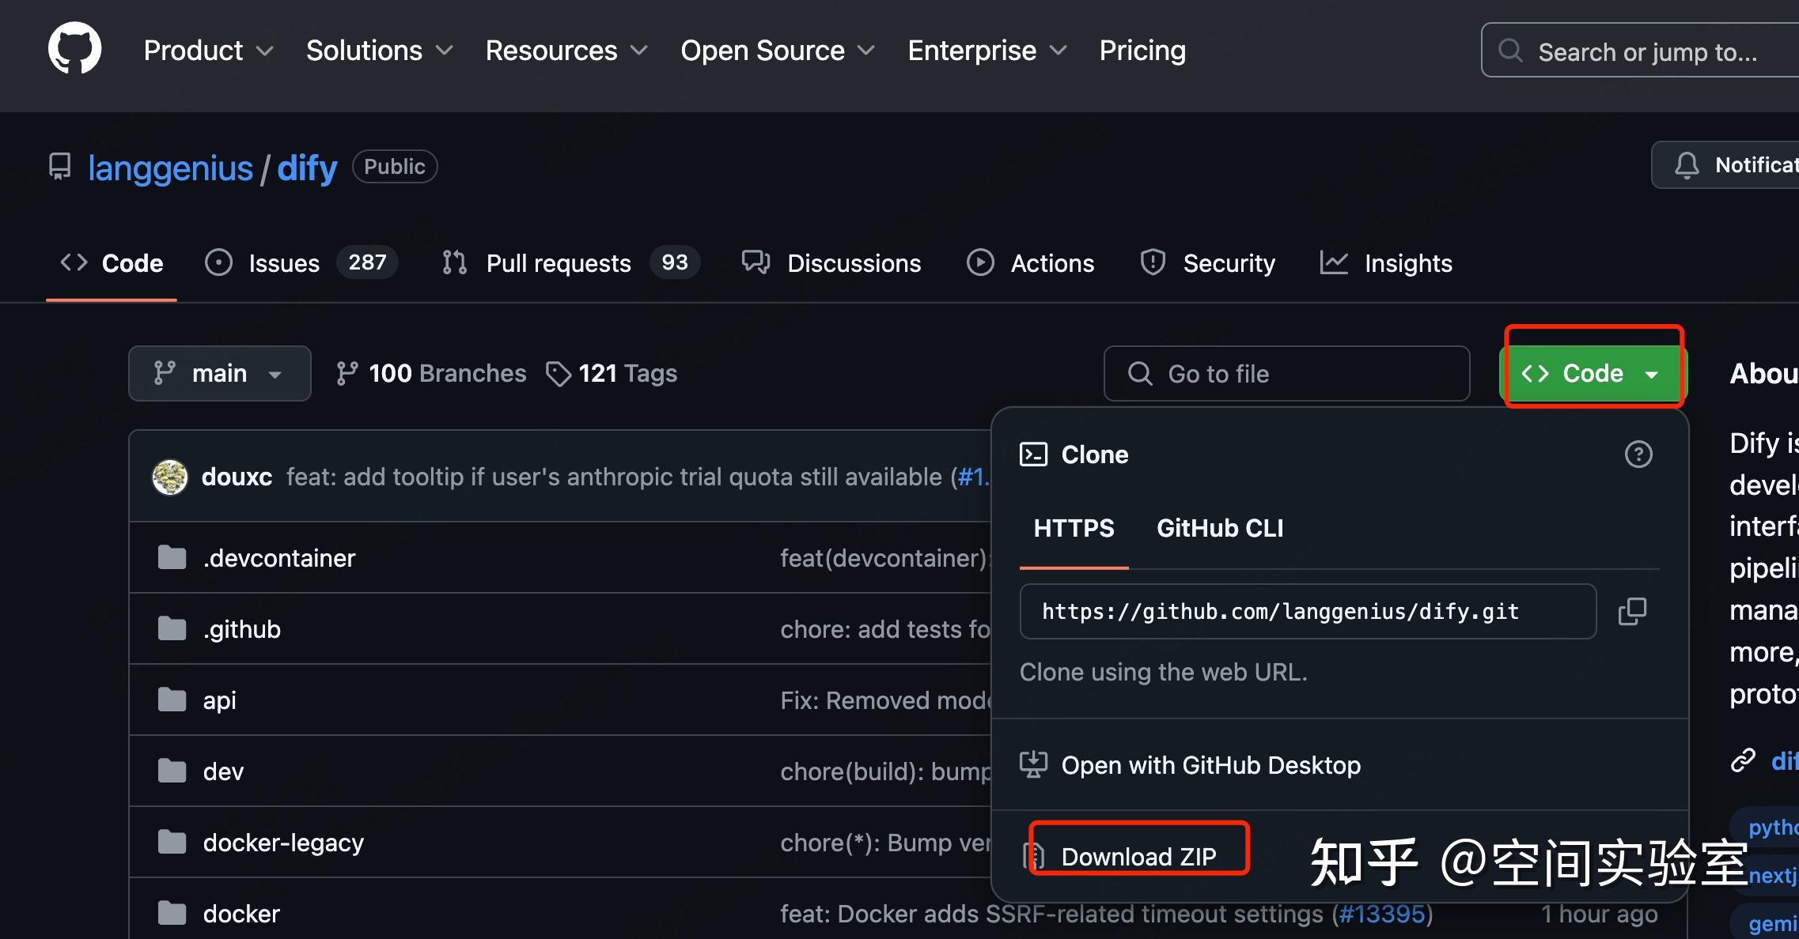Click the tag icon beside 121 Tags
The image size is (1799, 939).
point(558,373)
